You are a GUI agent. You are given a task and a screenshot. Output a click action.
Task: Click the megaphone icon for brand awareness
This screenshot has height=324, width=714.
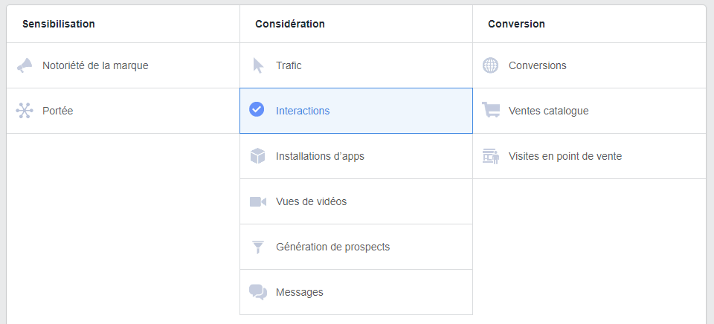(25, 65)
